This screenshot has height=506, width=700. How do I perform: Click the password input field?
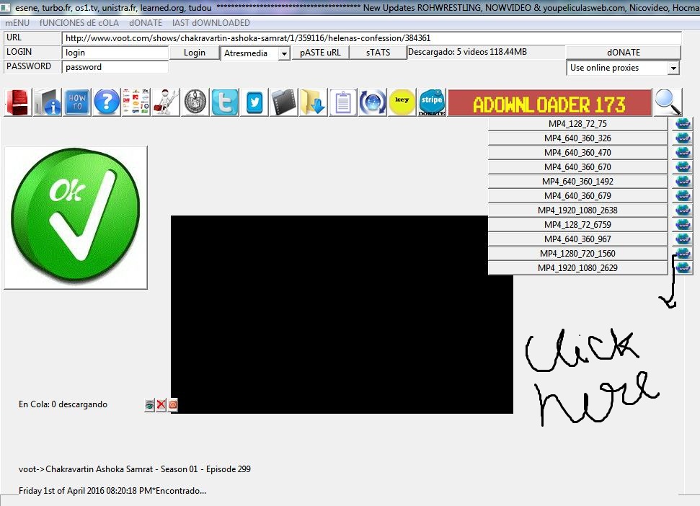point(115,67)
